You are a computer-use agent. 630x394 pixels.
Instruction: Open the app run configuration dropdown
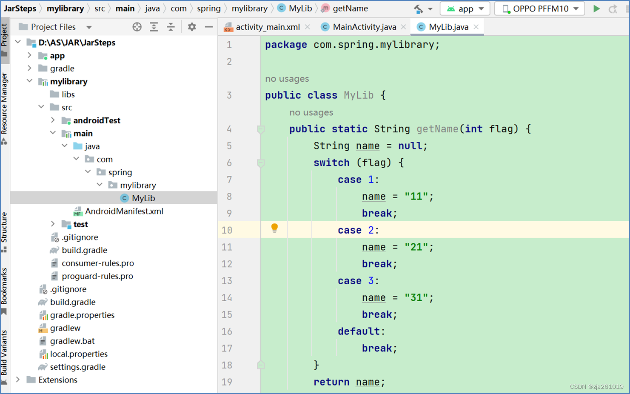click(x=465, y=8)
